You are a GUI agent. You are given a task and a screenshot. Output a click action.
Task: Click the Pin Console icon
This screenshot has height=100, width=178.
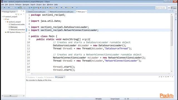(159, 77)
